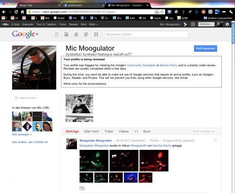Viewport: 235px width, 193px height.
Task: Reload the page with the refresh icon
Action: tap(16, 12)
